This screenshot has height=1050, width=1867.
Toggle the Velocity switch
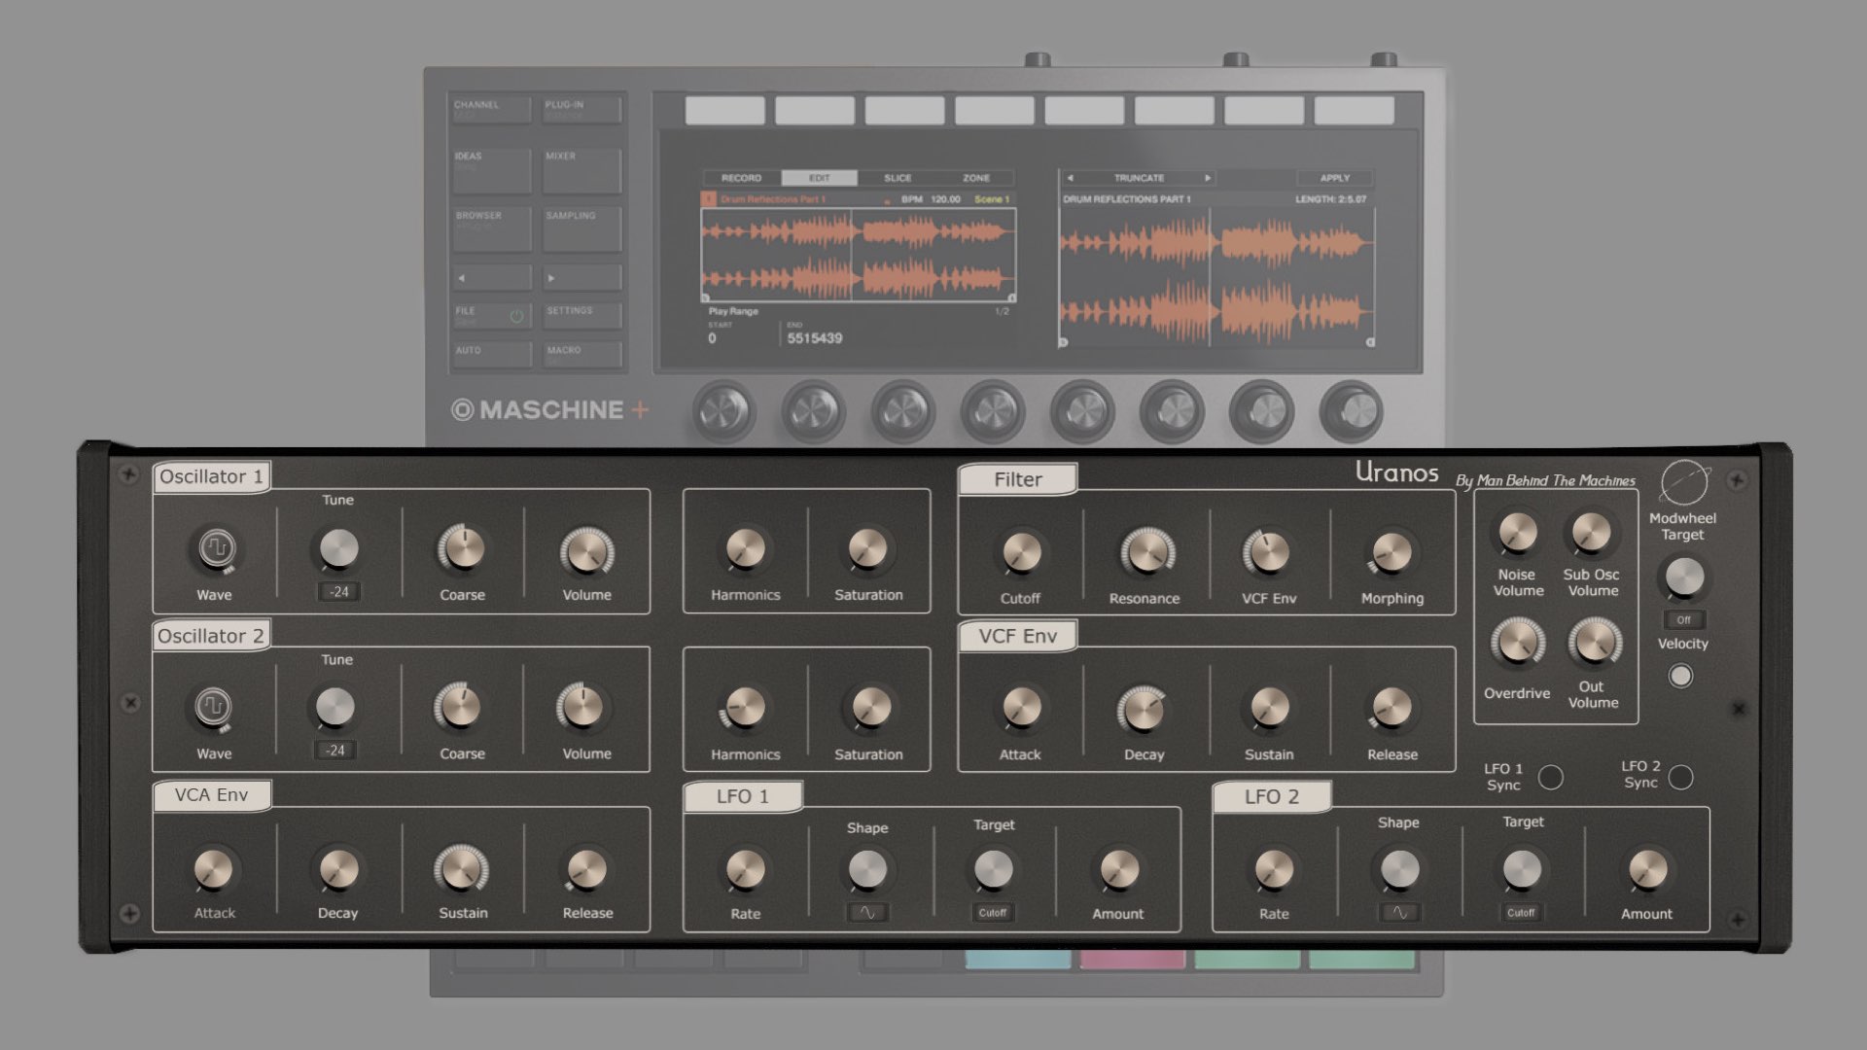(1680, 676)
